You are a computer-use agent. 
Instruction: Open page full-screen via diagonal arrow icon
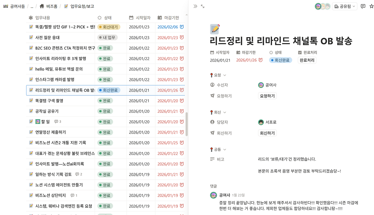pyautogui.click(x=202, y=6)
